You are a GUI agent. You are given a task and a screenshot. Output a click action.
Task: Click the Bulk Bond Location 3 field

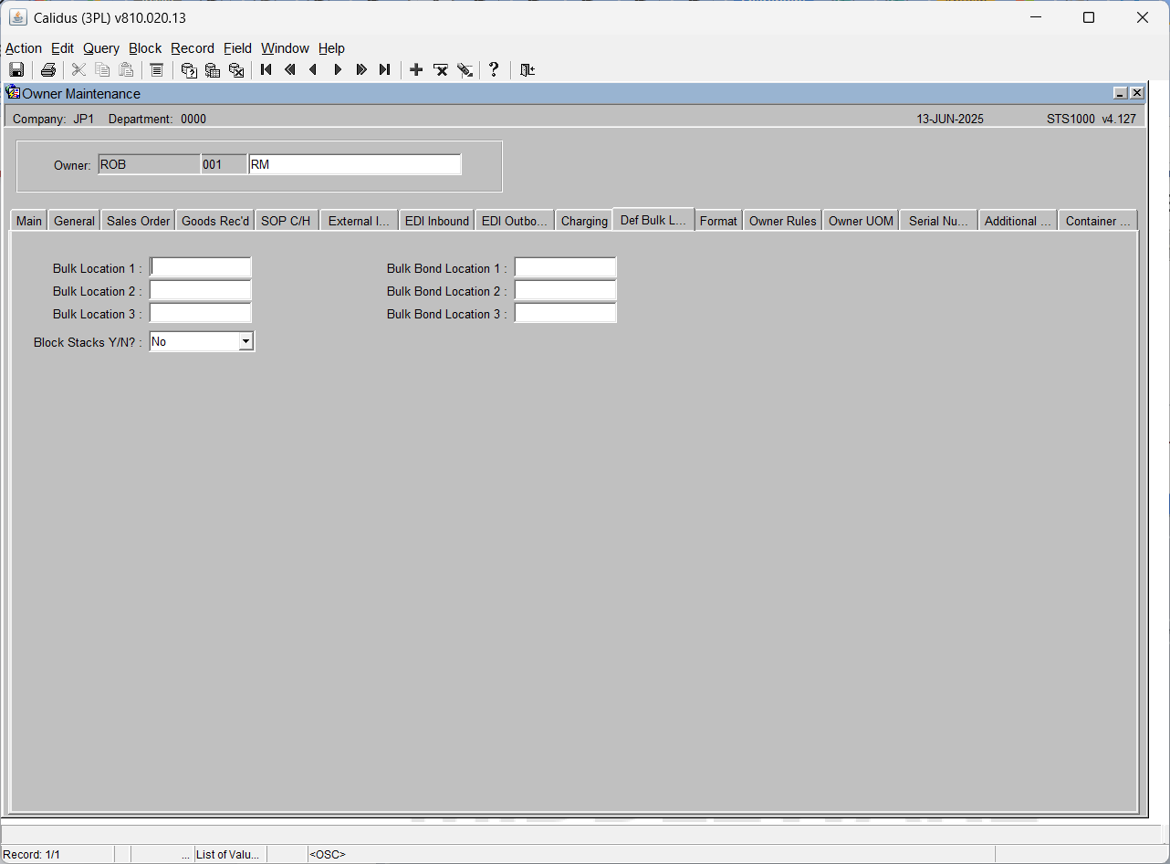click(x=565, y=313)
